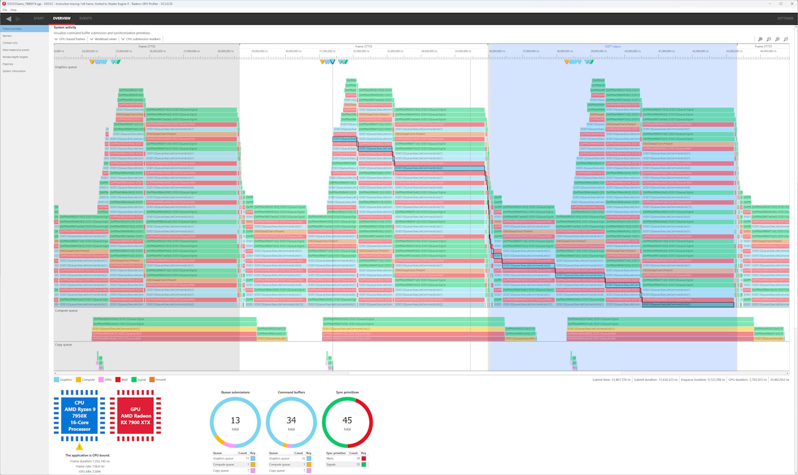Open the CPU submission markers dropdown
The image size is (798, 475).
[141, 39]
